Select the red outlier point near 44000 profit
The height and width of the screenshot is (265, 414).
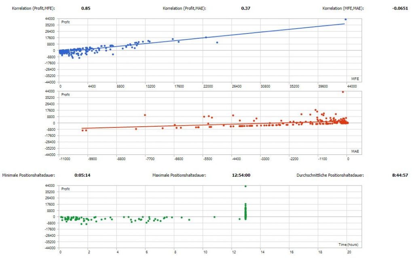point(343,92)
